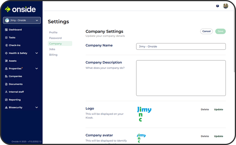Open Companies in sidebar
Screen dimensions: 236x145
15,76
